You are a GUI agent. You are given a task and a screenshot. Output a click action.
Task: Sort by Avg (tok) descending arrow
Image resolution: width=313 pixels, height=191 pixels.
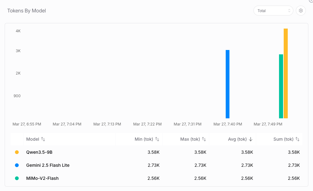click(x=251, y=139)
